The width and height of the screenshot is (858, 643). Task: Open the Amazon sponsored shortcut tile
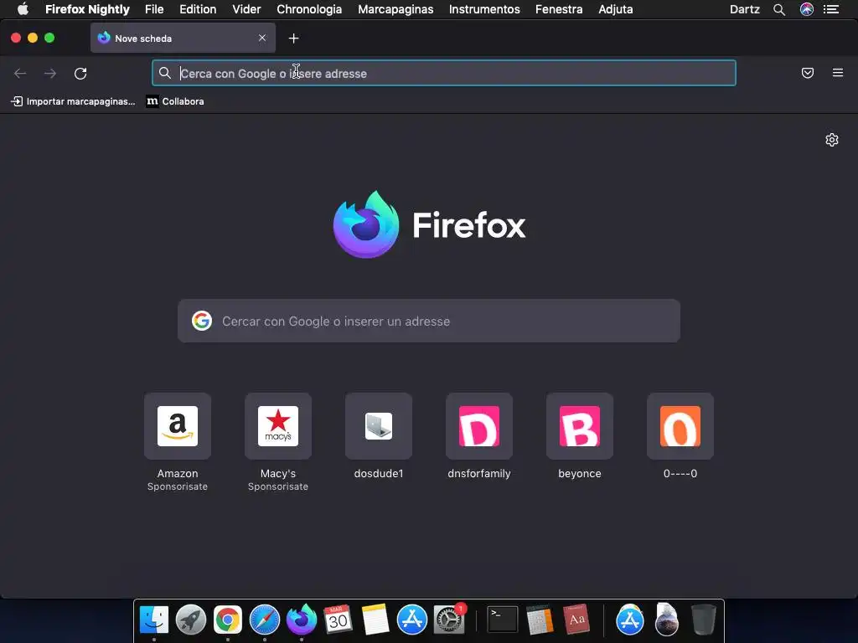pyautogui.click(x=178, y=426)
